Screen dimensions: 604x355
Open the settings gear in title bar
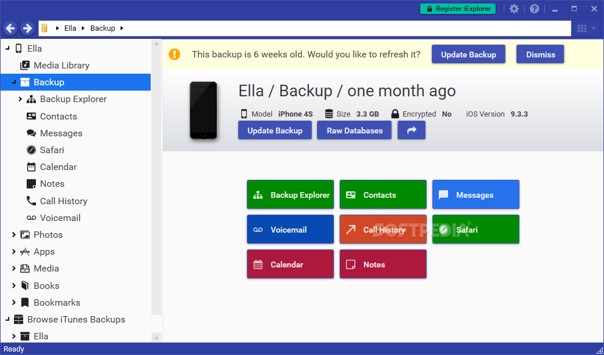(514, 9)
